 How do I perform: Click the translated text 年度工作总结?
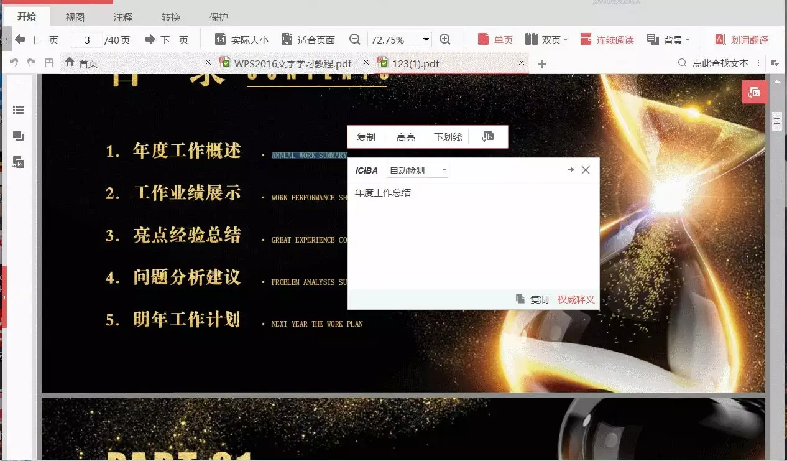click(x=383, y=192)
